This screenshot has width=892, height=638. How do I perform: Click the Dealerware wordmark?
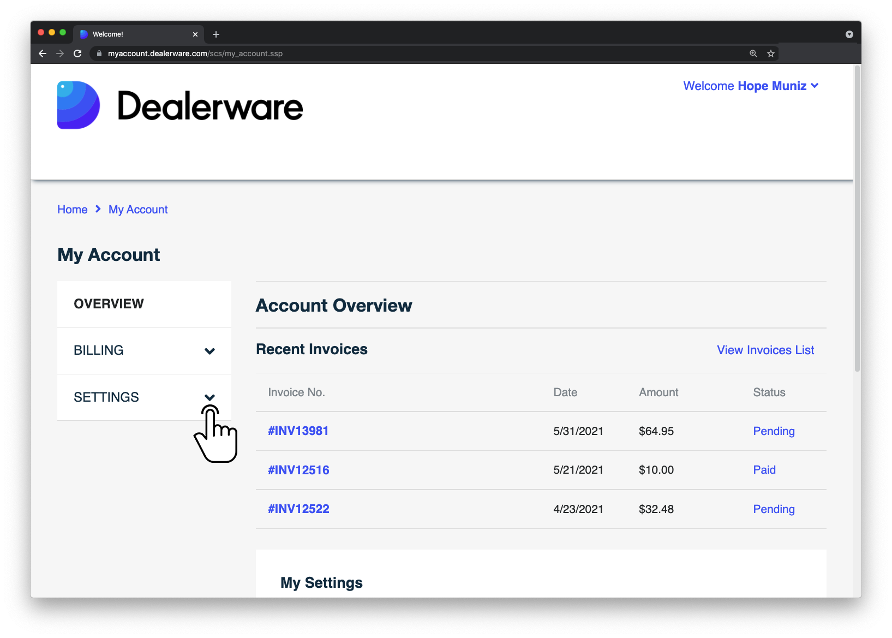[210, 106]
